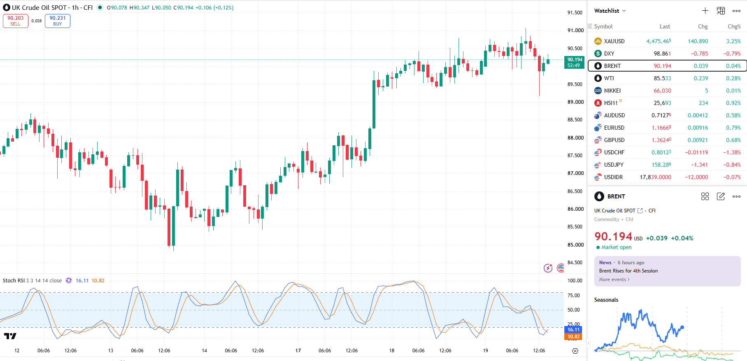Select USDJPY row in watchlist
The width and height of the screenshot is (747, 361).
click(x=667, y=165)
